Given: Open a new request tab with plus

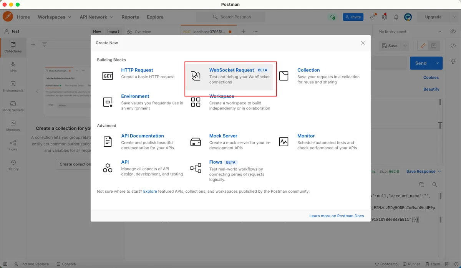Looking at the screenshot, I should [x=243, y=31].
